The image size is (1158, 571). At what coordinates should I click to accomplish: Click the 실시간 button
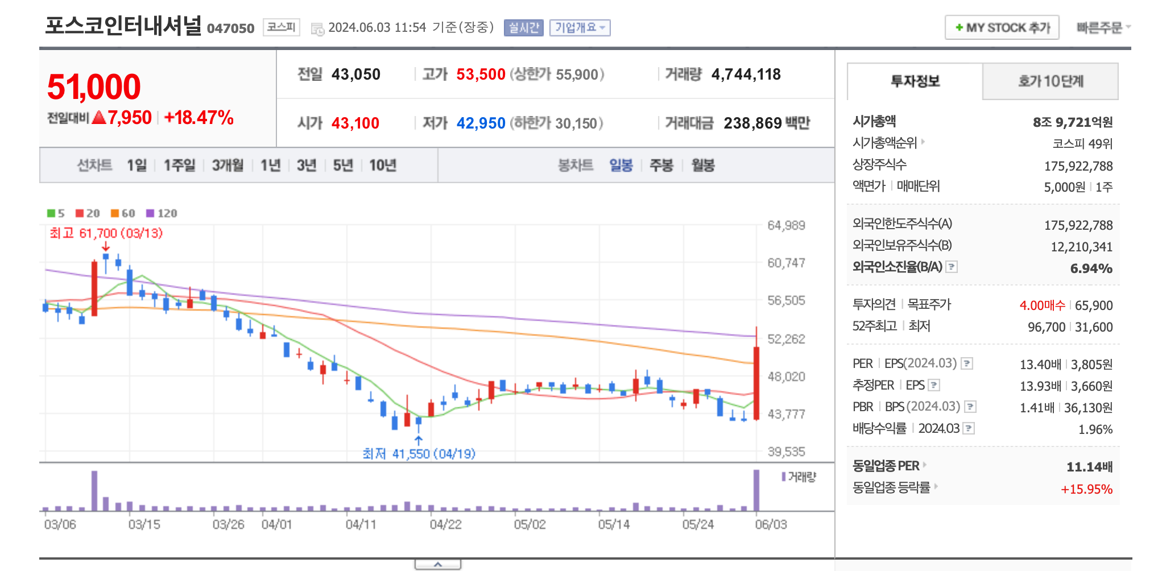524,28
